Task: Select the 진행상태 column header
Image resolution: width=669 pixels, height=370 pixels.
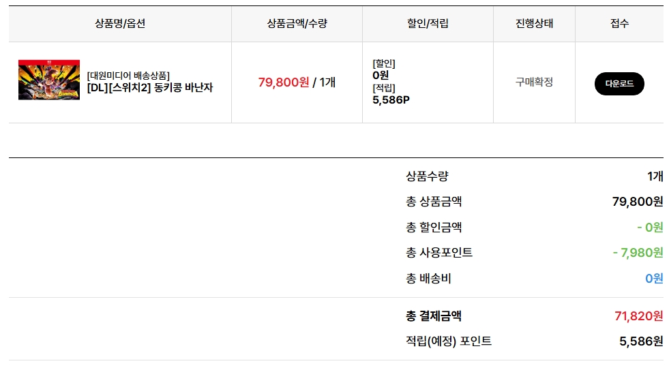Action: 534,23
